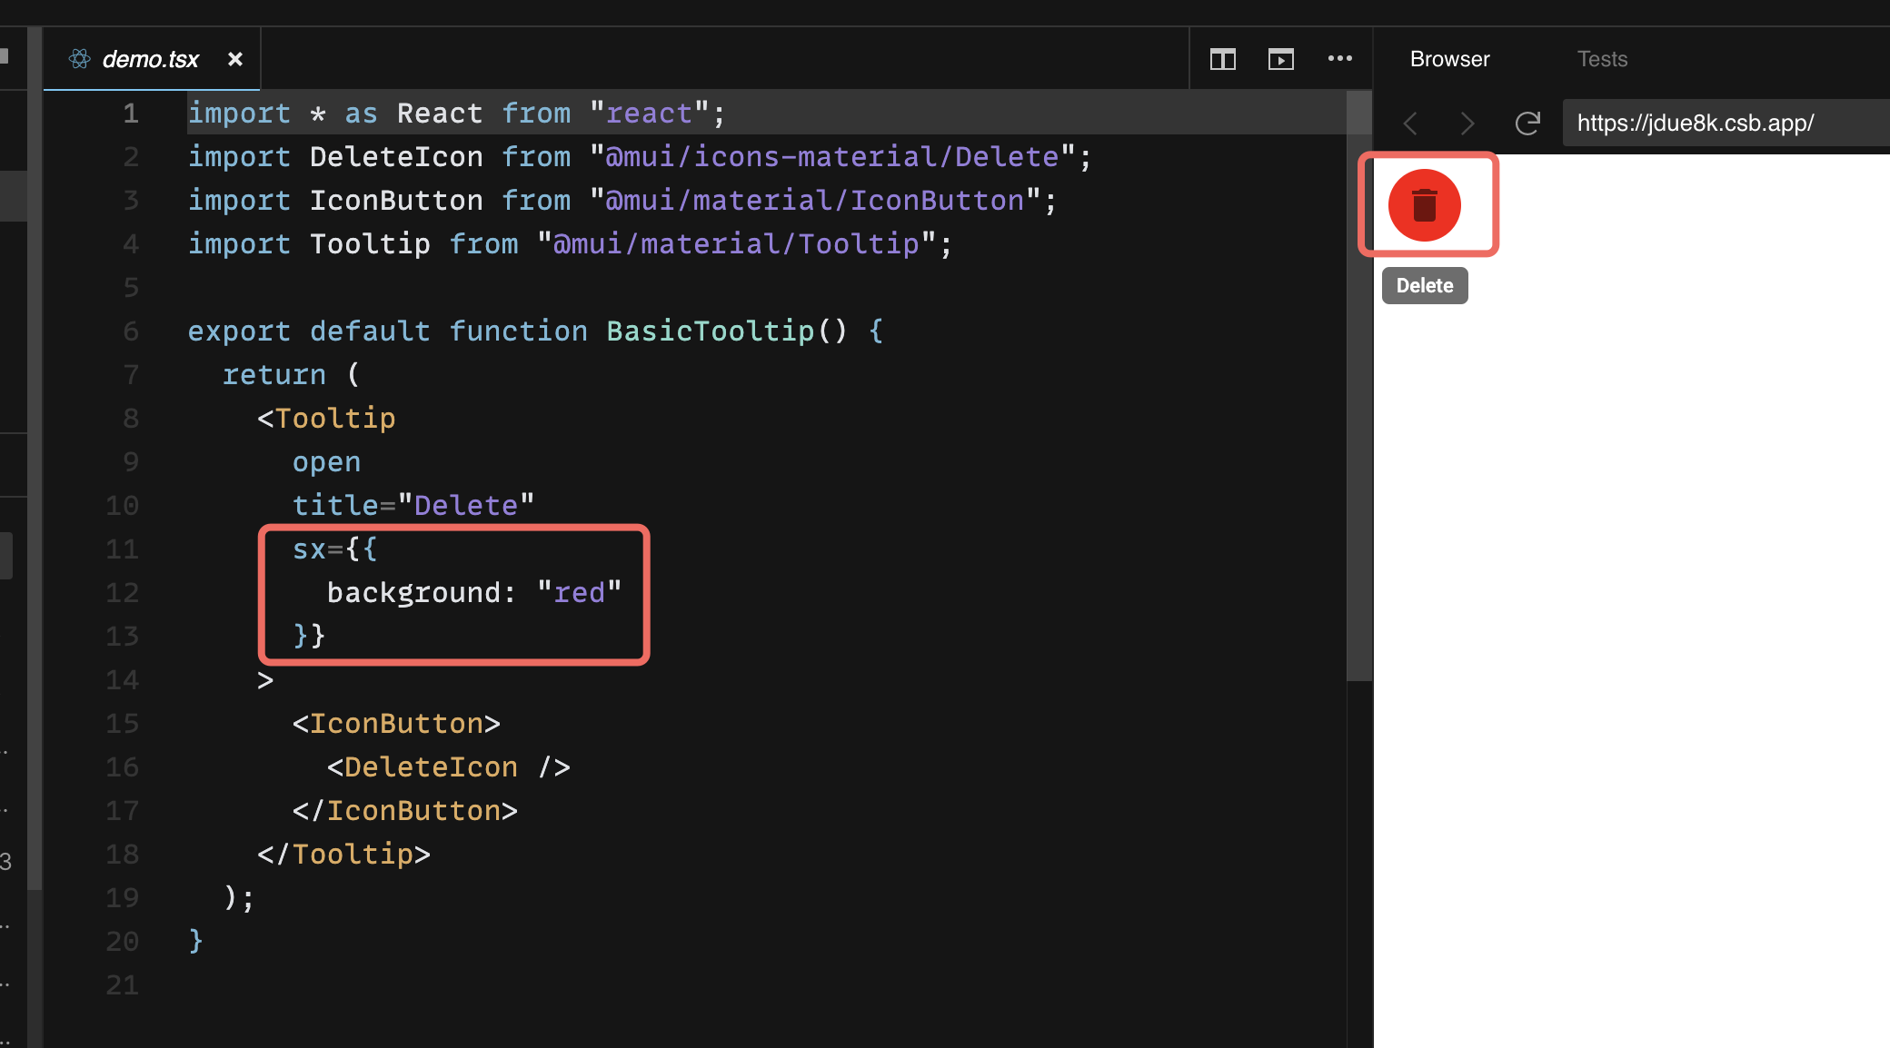Select the demo.tsx editor tab
Viewport: 1890px width, 1048px height.
[150, 58]
